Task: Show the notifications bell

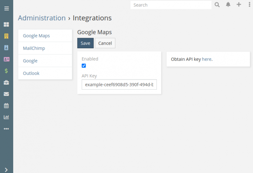Action: [228, 5]
